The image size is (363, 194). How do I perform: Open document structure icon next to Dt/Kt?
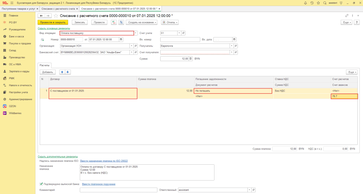121,22
